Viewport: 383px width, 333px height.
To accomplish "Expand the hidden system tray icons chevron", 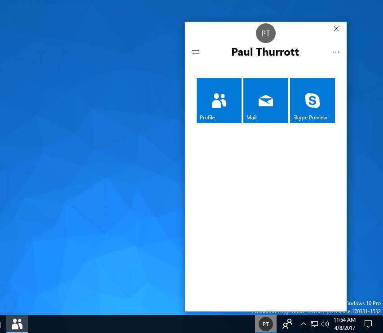I will coord(304,324).
